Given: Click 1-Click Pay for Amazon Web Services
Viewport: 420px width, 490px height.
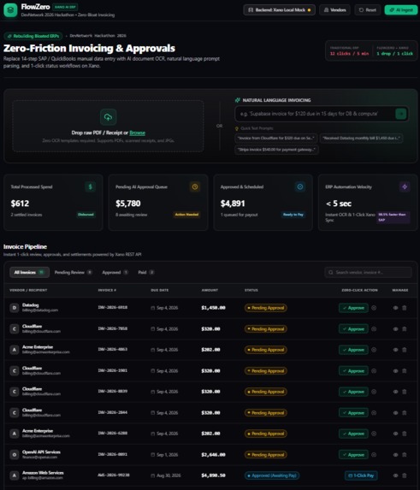Looking at the screenshot, I should 361,475.
